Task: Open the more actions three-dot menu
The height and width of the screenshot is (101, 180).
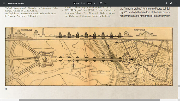Action: click(x=176, y=3)
